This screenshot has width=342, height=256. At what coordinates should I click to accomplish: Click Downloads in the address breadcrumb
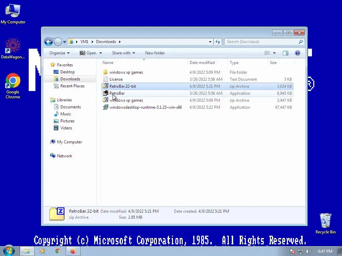coord(106,42)
